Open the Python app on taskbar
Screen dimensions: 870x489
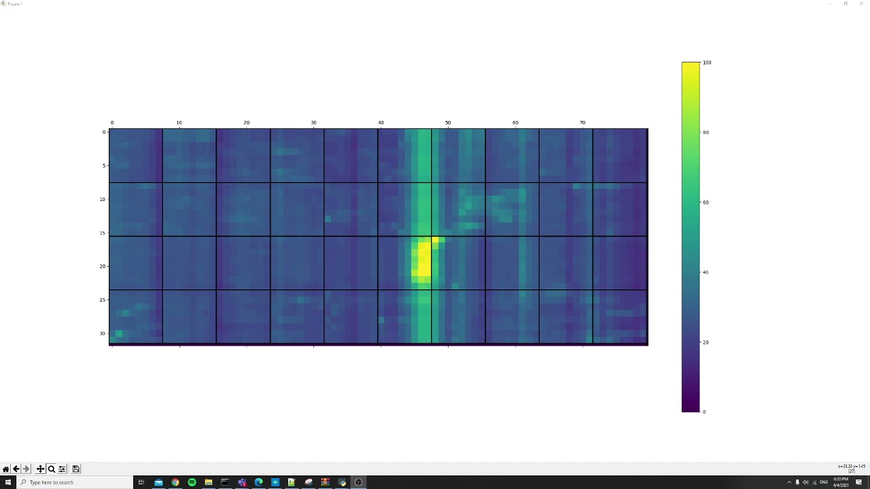342,482
